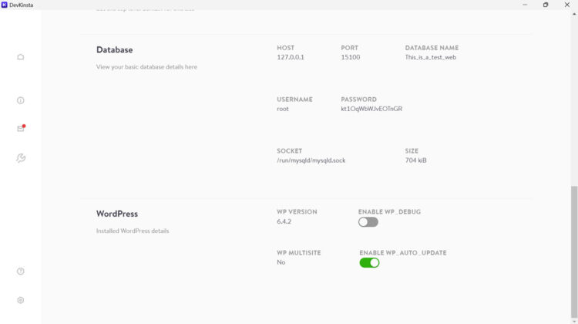Click the database password value
This screenshot has width=578, height=324.
tap(371, 109)
